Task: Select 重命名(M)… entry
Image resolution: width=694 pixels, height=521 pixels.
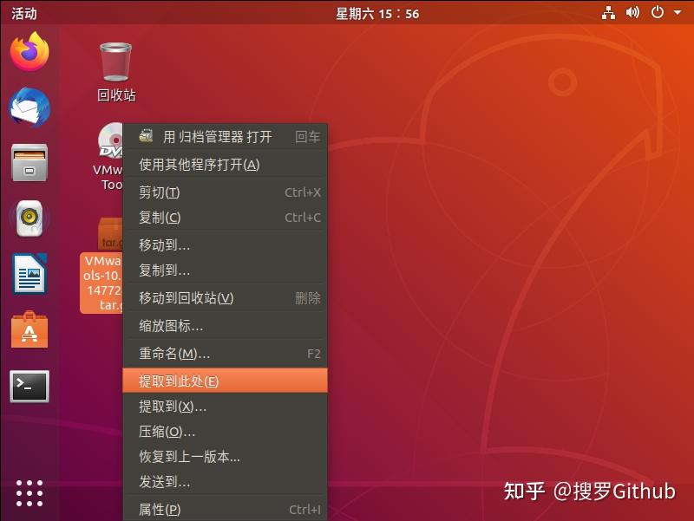Action: click(x=226, y=354)
